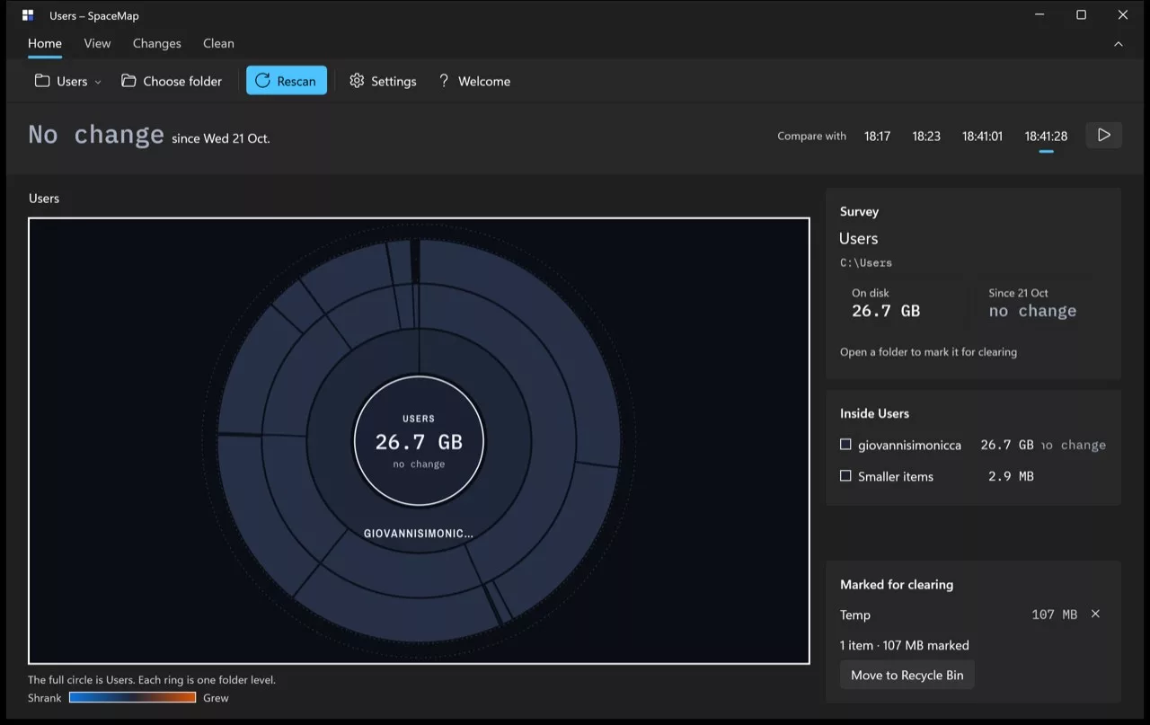This screenshot has width=1150, height=725.
Task: Rescan the current folder
Action: click(x=287, y=81)
